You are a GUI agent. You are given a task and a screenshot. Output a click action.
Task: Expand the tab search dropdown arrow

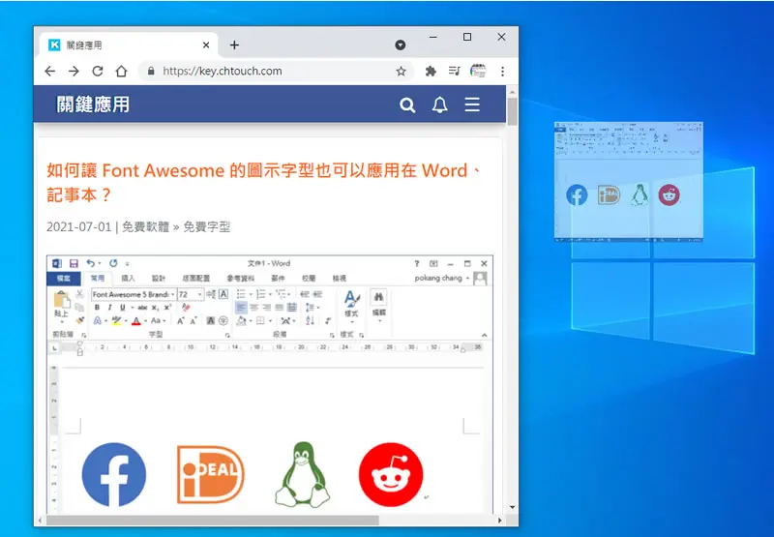(x=401, y=45)
